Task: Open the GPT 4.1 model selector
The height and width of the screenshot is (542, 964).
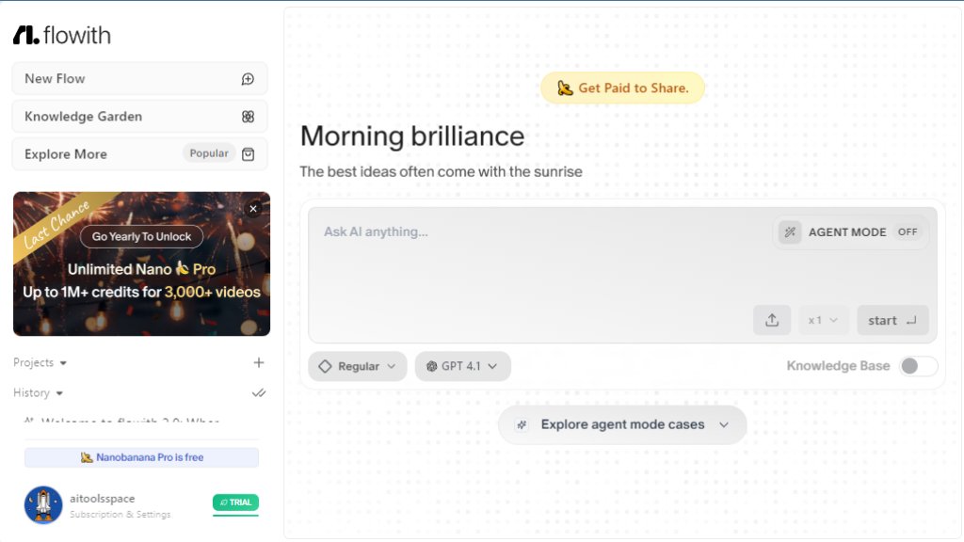Action: [x=463, y=366]
